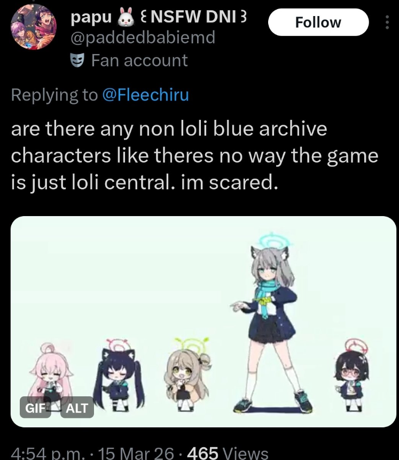Viewport: 399px width, 460px height.
Task: Click the GIF badge on the media
Action: (35, 408)
